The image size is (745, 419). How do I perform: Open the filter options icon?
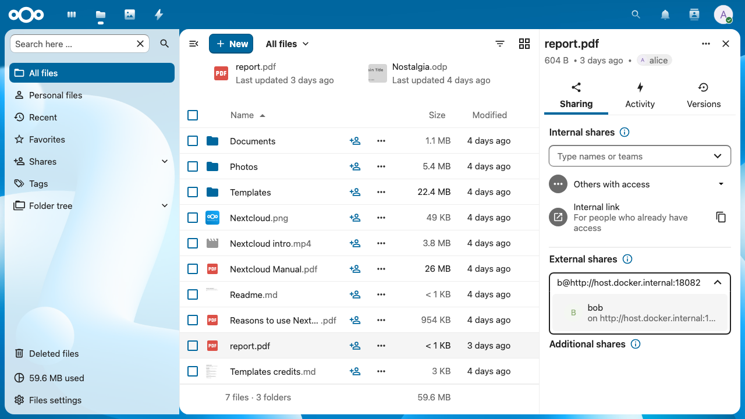tap(500, 44)
